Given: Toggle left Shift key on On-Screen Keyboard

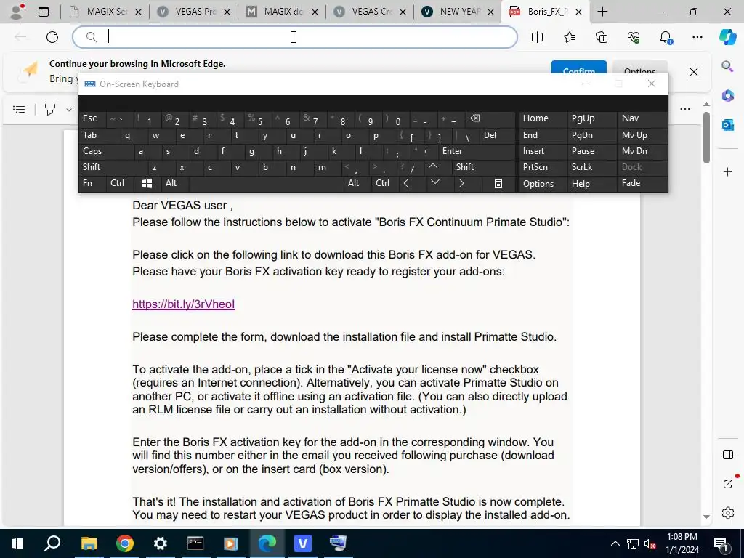Looking at the screenshot, I should 112,167.
